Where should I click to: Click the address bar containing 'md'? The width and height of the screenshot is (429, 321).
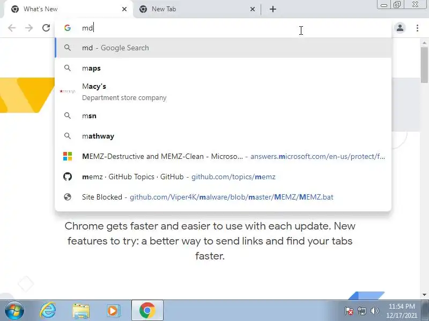click(223, 28)
